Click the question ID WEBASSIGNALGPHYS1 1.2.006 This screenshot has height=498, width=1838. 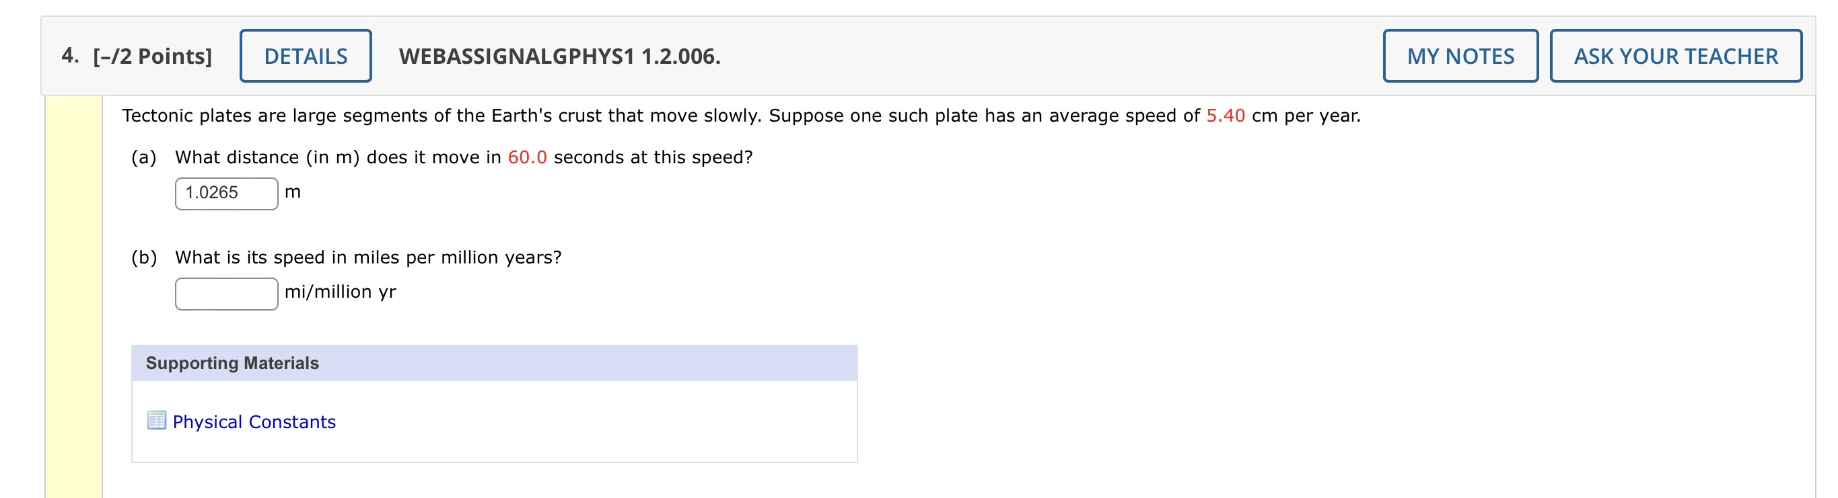tap(559, 56)
